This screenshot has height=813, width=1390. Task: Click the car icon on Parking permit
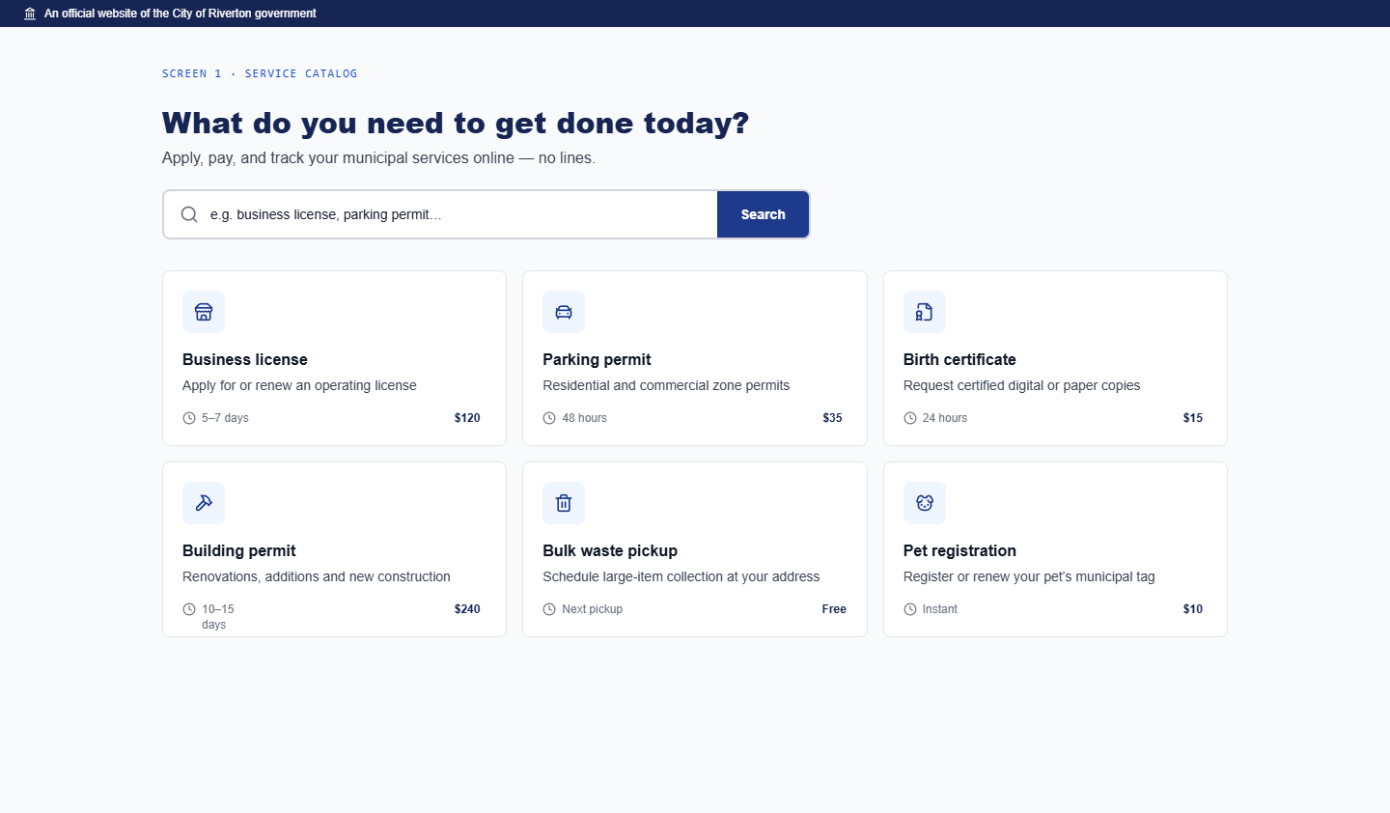(x=564, y=312)
